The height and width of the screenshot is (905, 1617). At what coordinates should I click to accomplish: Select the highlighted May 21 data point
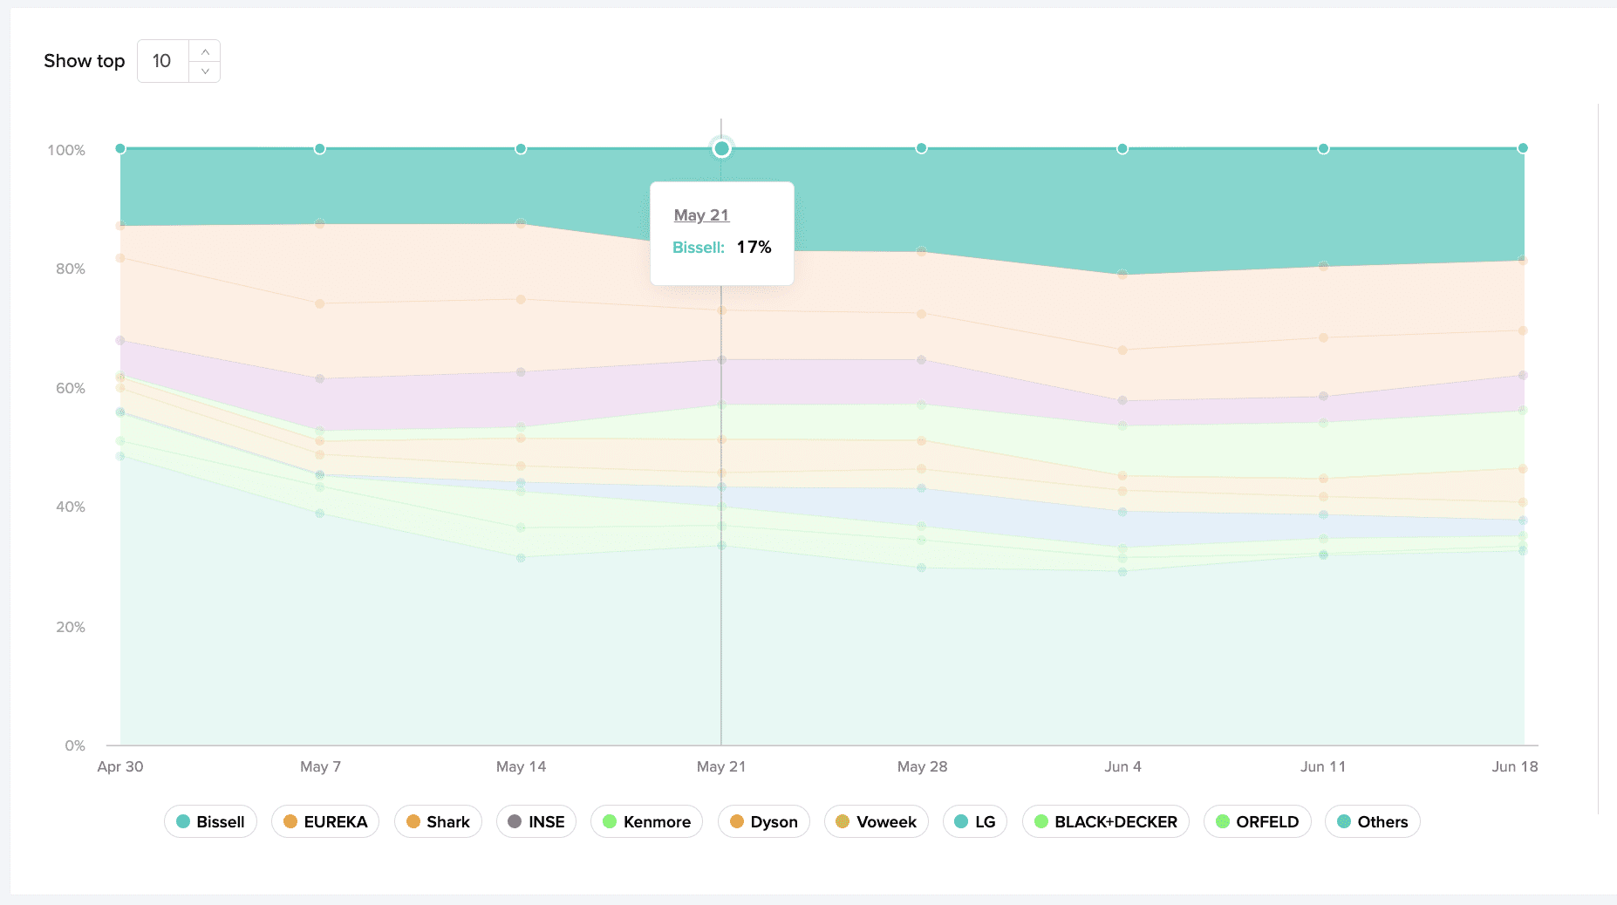721,148
